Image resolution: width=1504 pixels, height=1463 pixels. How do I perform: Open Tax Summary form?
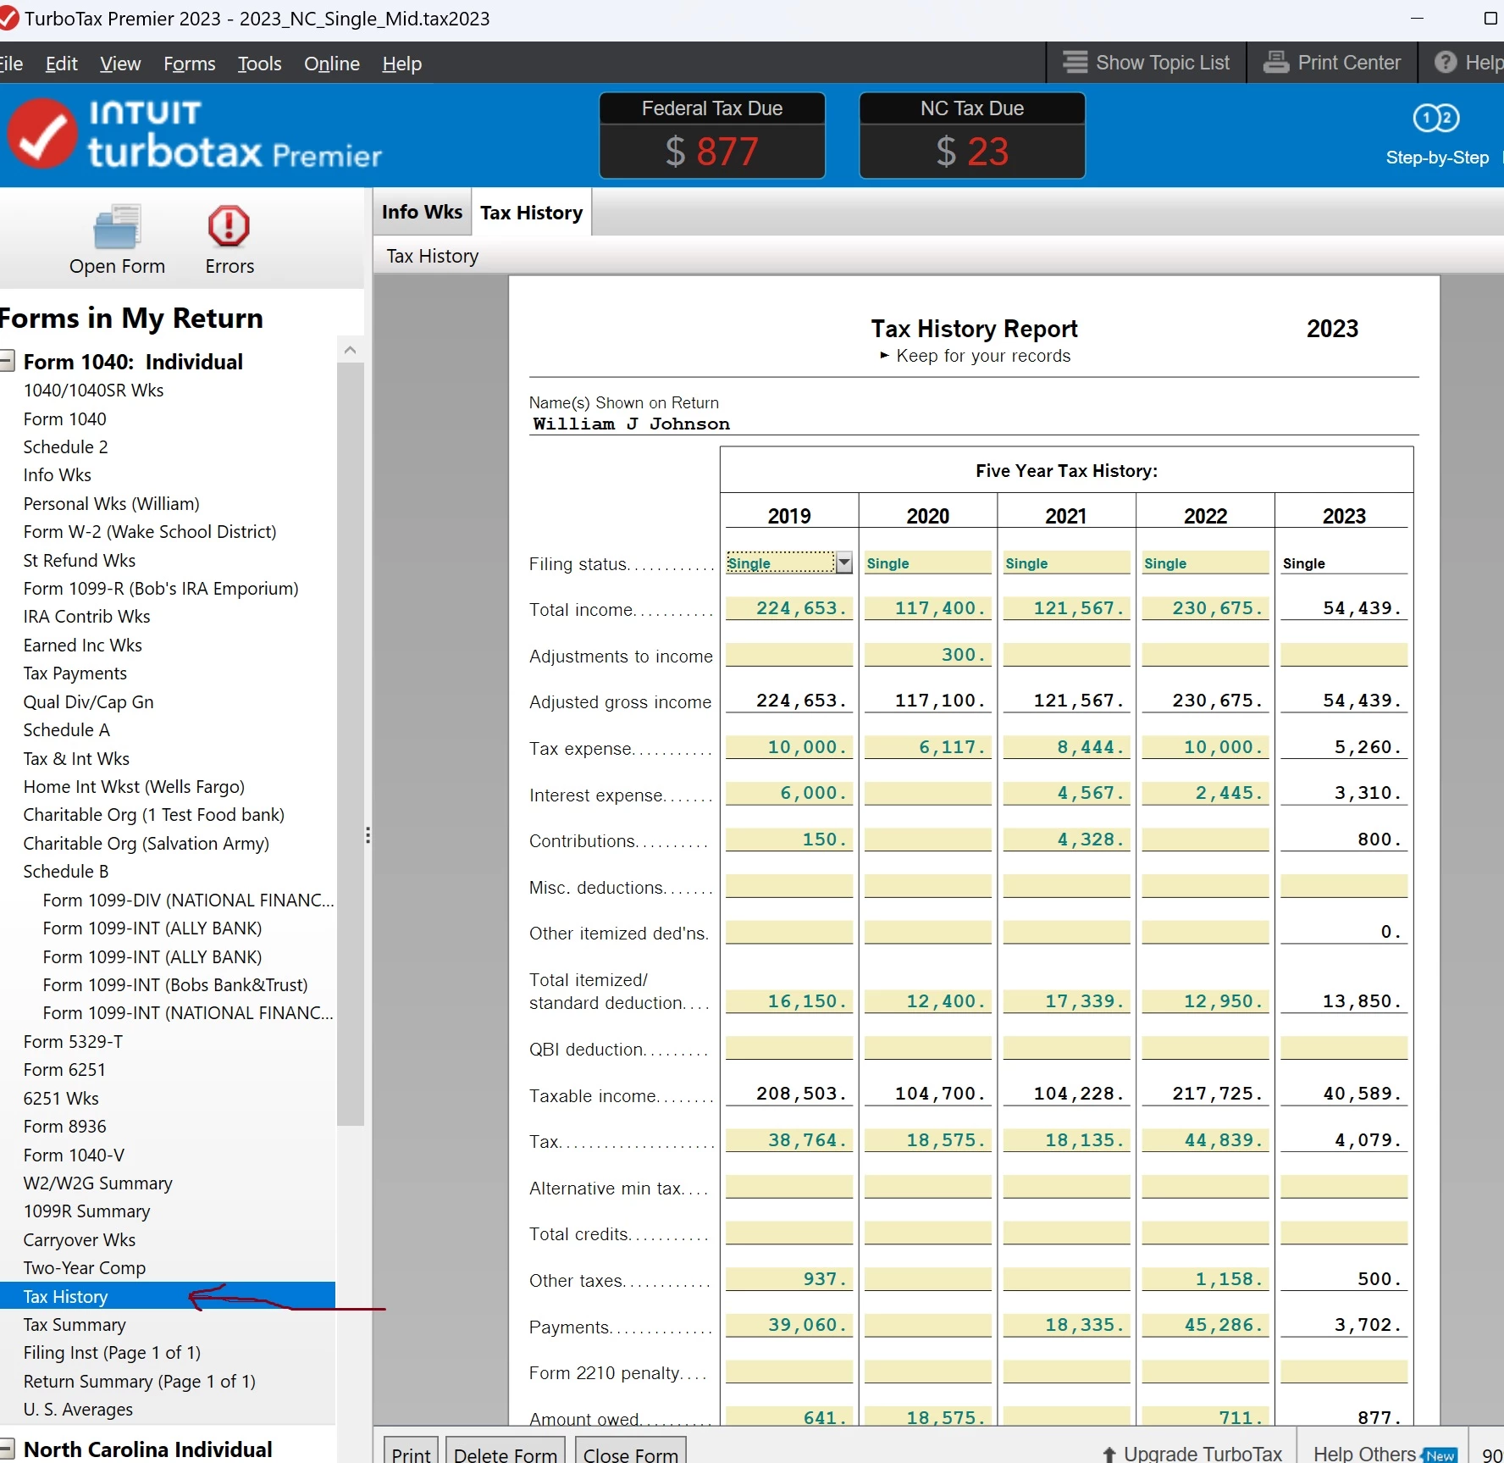point(75,1324)
